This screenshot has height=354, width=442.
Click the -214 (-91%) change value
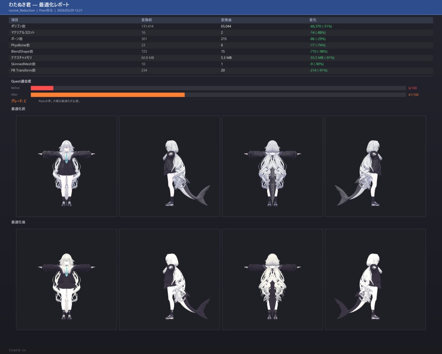coord(319,70)
